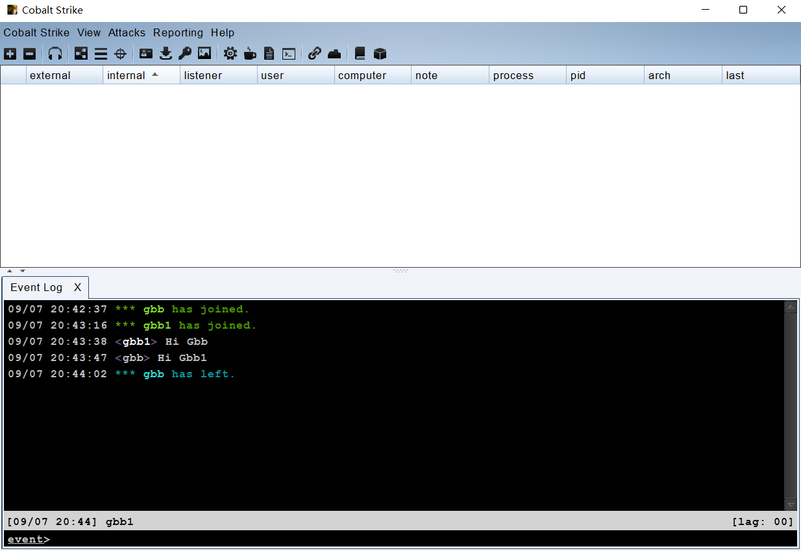The height and width of the screenshot is (551, 801).
Task: Click chat message 'Hi Gbb1'
Action: click(x=182, y=358)
